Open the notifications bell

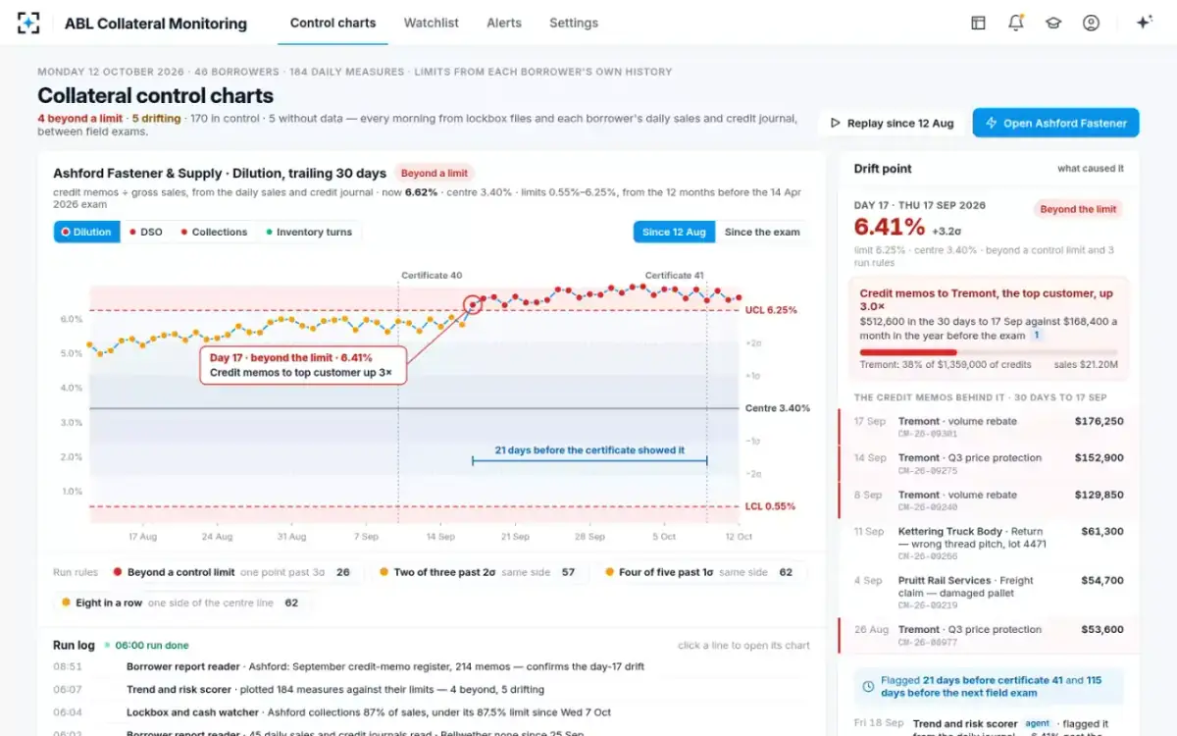(x=1016, y=23)
